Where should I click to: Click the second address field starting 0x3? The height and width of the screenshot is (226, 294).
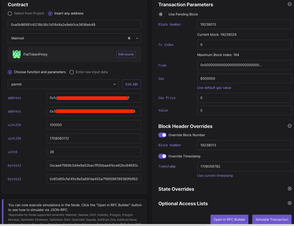[94, 111]
